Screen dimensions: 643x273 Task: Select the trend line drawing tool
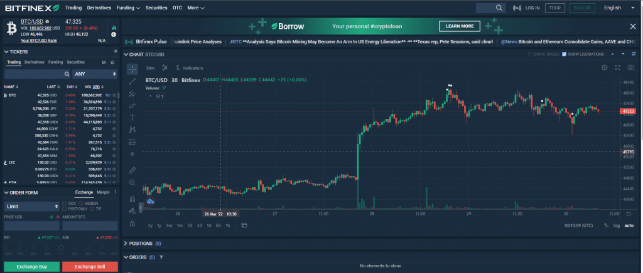[132, 82]
